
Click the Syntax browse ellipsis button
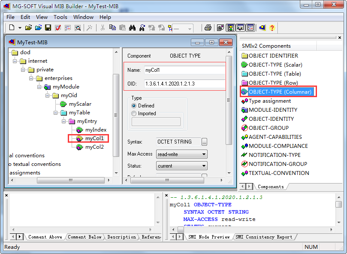[205, 142]
